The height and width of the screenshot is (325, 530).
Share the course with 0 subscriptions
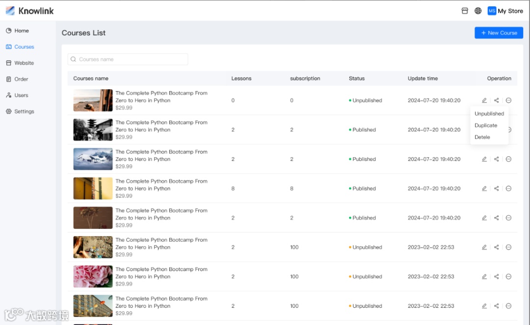(497, 100)
